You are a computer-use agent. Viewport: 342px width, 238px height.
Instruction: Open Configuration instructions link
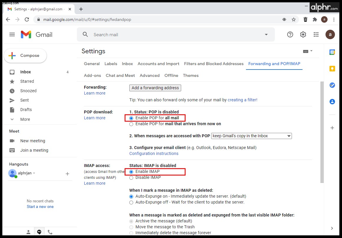coord(154,153)
